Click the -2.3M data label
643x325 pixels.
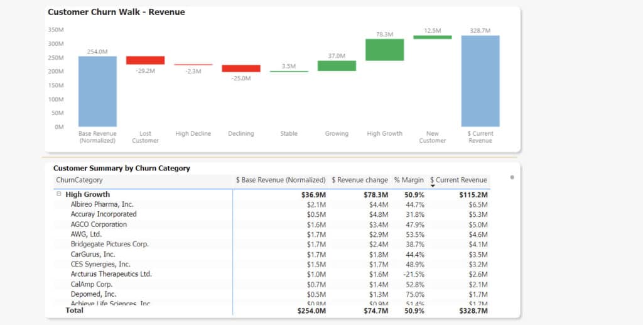click(193, 72)
